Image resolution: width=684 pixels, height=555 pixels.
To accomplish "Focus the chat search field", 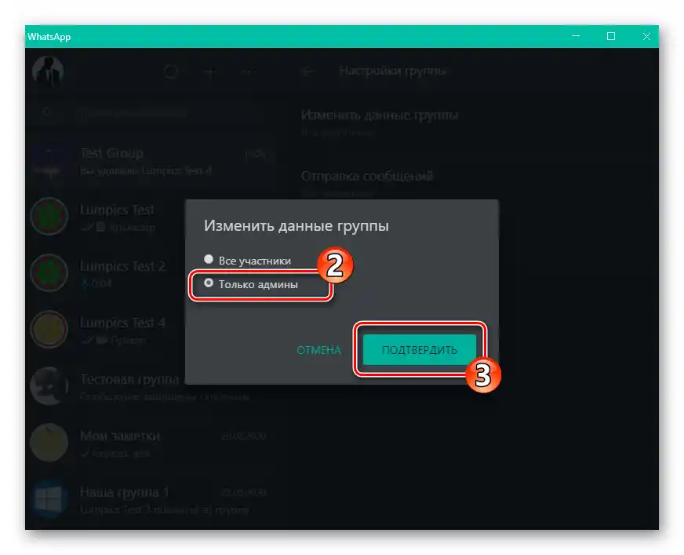I will (151, 113).
